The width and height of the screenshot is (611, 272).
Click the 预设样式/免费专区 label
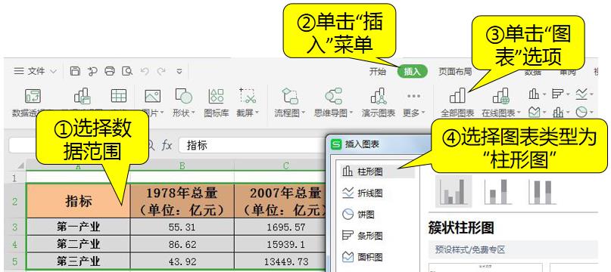[470, 249]
